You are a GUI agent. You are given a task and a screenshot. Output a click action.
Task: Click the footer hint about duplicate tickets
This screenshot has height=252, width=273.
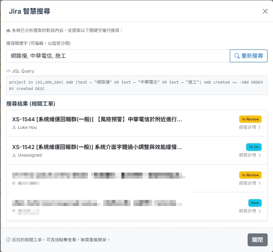61,240
